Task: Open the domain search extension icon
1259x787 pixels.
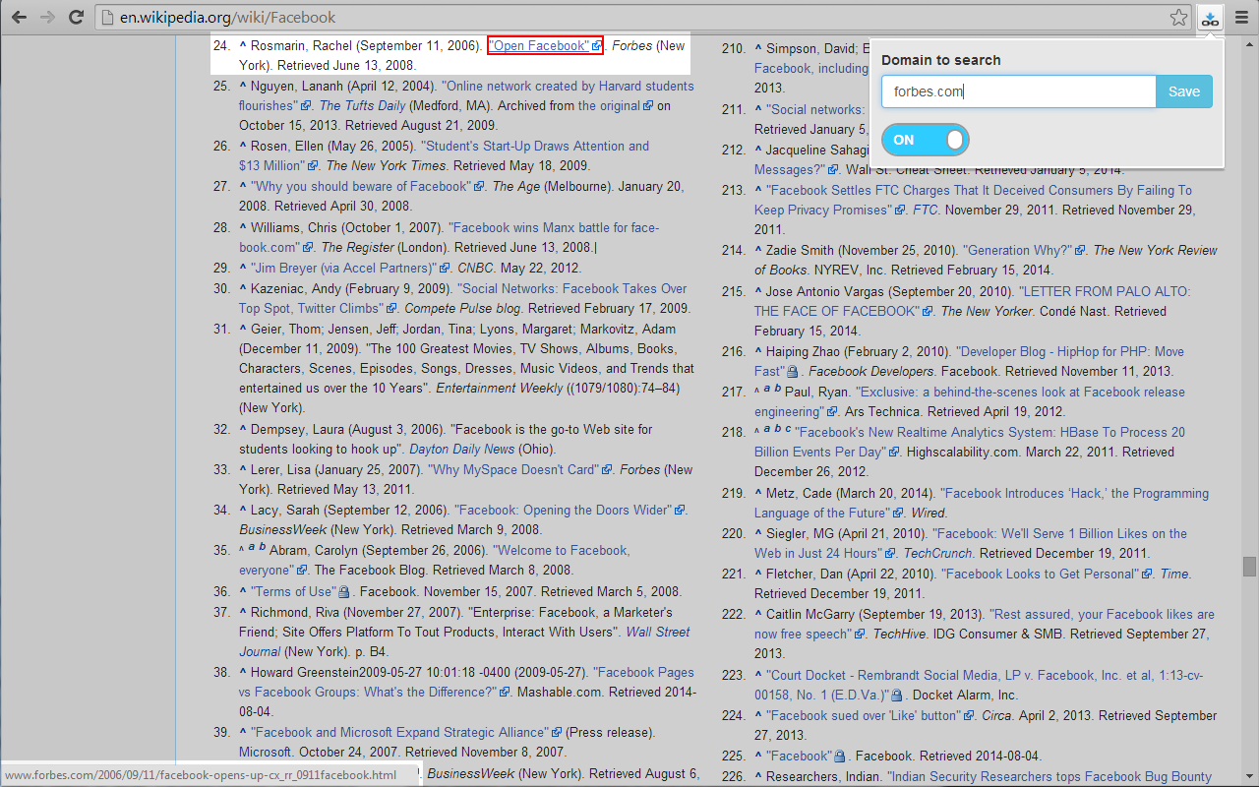Action: coord(1210,18)
